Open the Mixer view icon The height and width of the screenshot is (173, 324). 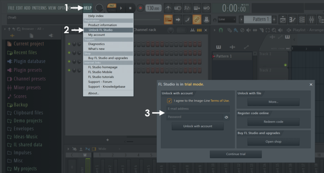312,20
